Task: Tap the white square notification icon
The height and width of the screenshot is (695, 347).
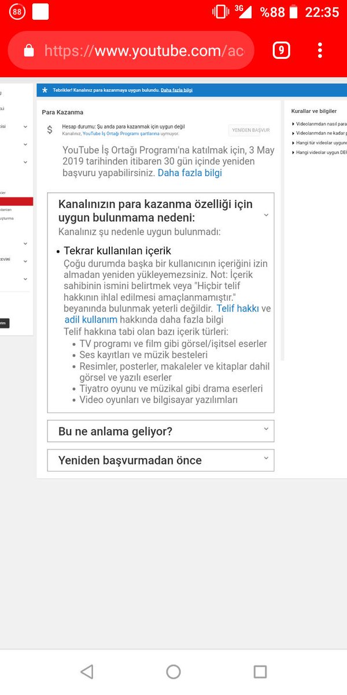Action: point(40,12)
